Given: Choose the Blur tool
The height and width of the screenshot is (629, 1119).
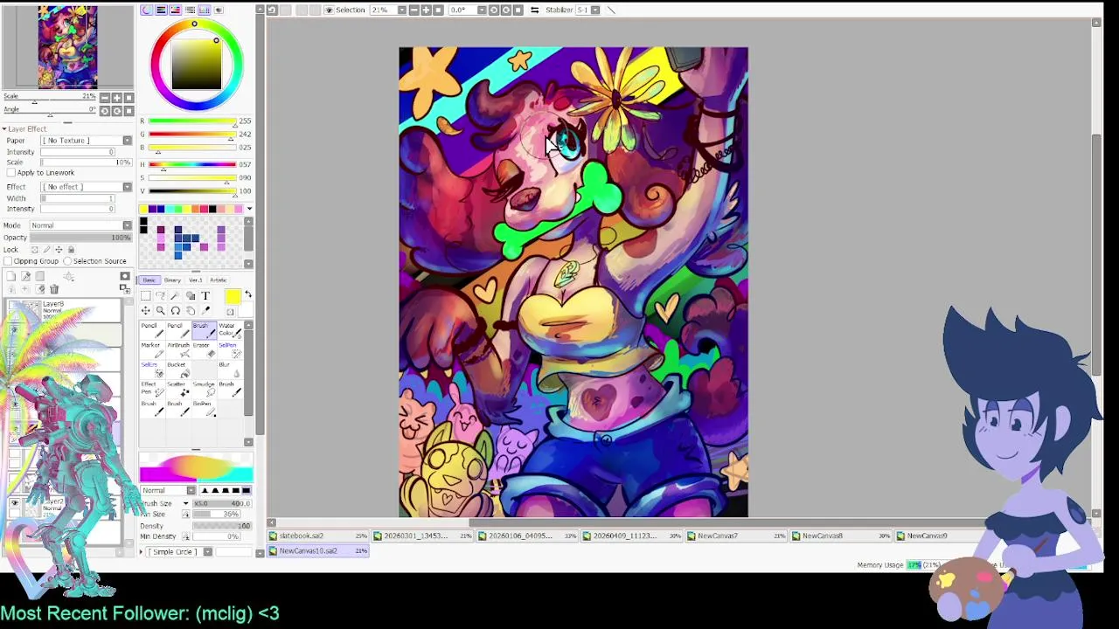Looking at the screenshot, I should [x=230, y=369].
